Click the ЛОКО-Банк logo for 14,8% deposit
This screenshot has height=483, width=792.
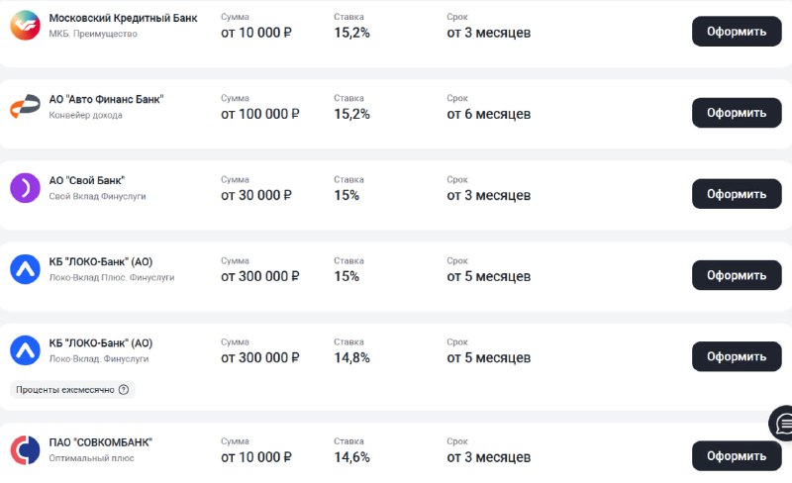[x=25, y=350]
